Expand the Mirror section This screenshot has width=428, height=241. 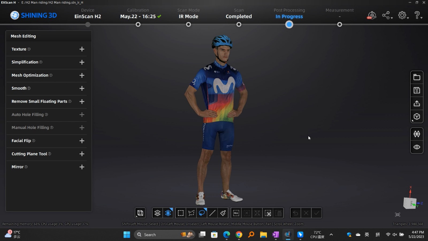[82, 167]
